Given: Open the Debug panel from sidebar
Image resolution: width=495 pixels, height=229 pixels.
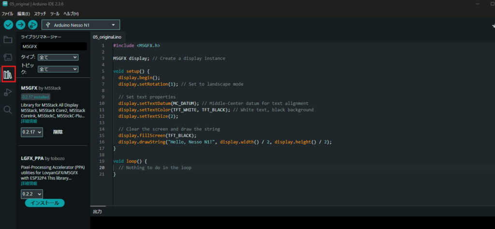Looking at the screenshot, I should (x=8, y=92).
